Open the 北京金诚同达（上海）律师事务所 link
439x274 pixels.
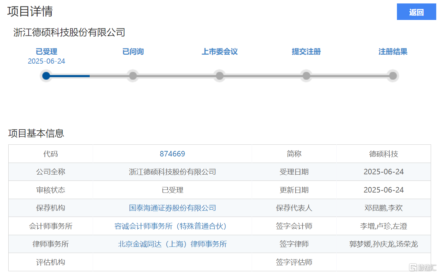pyautogui.click(x=172, y=244)
